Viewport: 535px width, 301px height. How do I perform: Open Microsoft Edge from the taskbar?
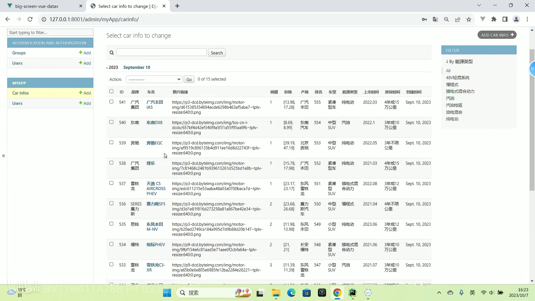291,293
